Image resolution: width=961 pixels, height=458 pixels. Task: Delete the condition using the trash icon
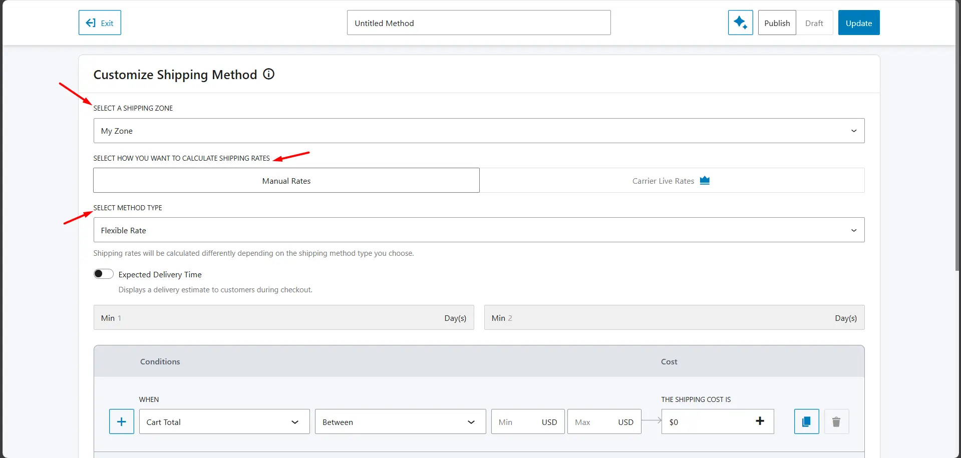836,421
